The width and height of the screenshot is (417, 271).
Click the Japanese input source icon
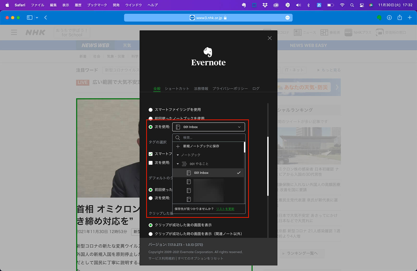click(x=319, y=5)
